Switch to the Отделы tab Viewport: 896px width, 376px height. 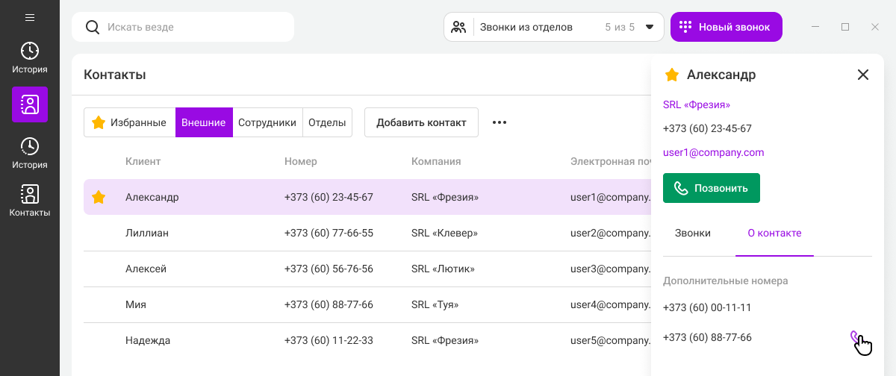pyautogui.click(x=327, y=122)
